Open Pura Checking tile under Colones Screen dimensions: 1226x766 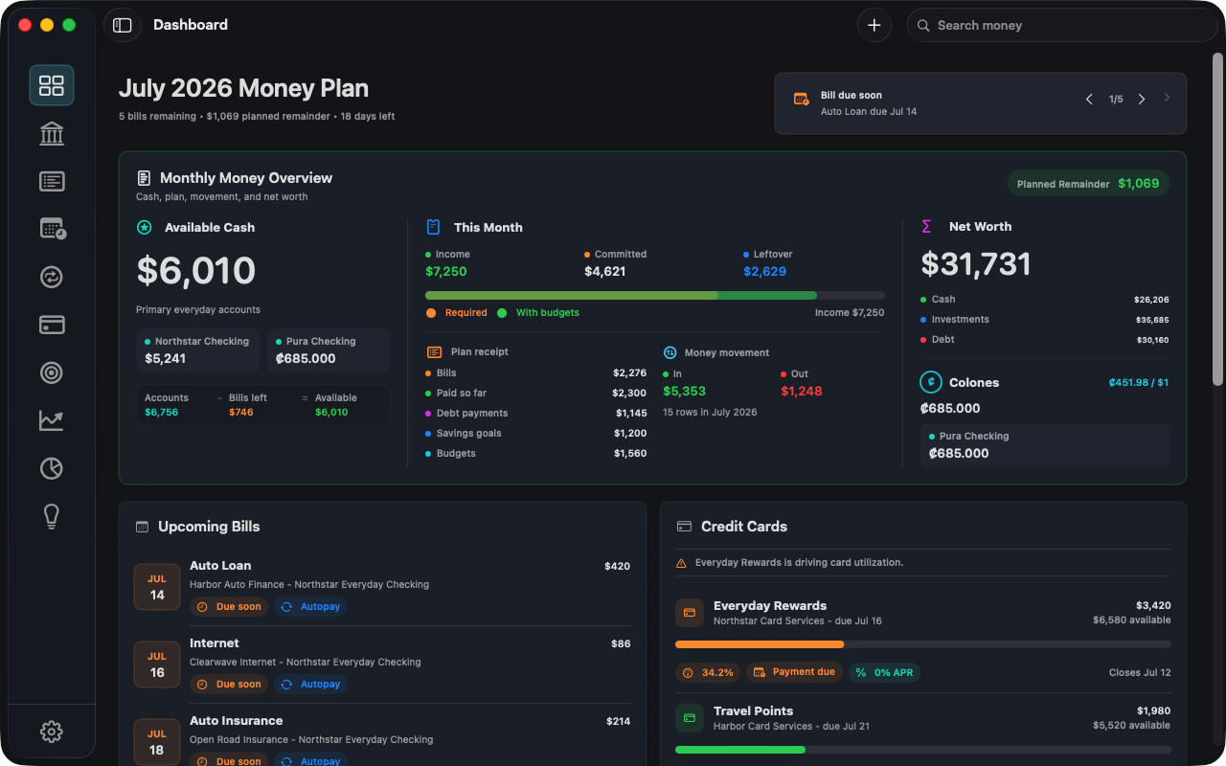click(1044, 445)
